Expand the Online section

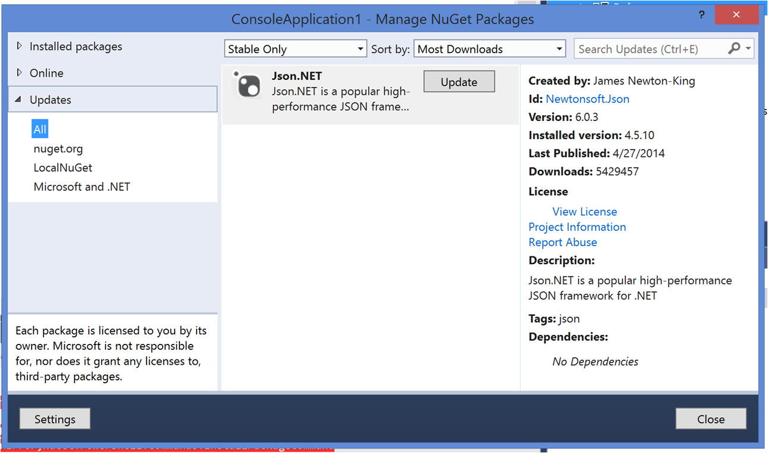[x=20, y=73]
